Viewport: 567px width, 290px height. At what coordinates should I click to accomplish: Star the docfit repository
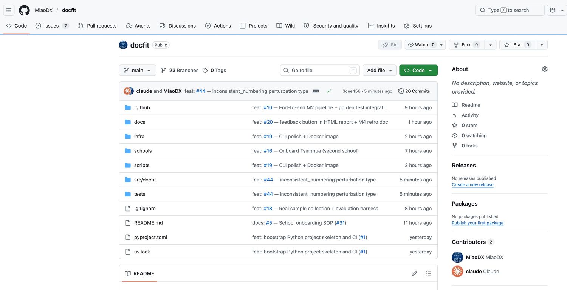click(x=517, y=45)
